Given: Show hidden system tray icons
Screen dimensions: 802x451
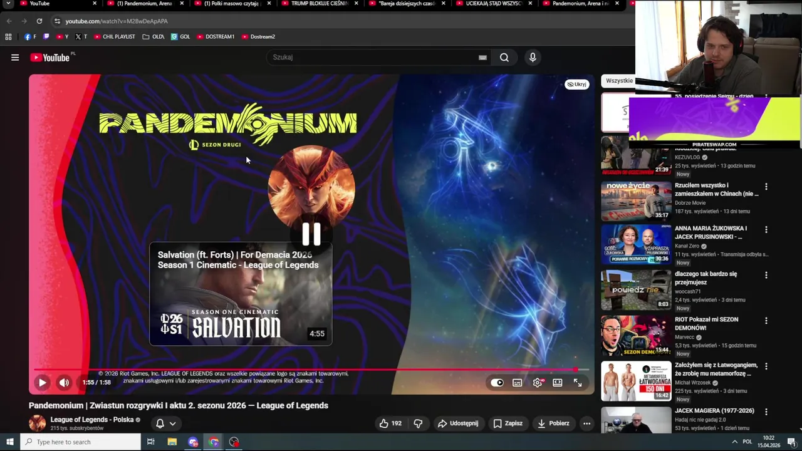Looking at the screenshot, I should [x=734, y=442].
